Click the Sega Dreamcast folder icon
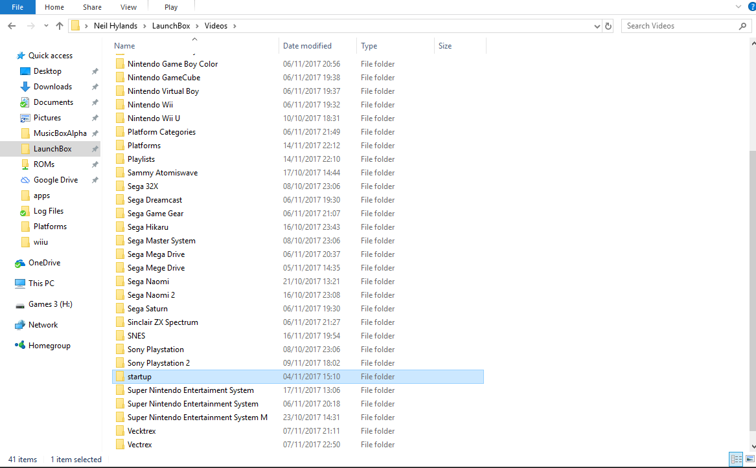Screen dimensions: 756x468 [x=120, y=200]
